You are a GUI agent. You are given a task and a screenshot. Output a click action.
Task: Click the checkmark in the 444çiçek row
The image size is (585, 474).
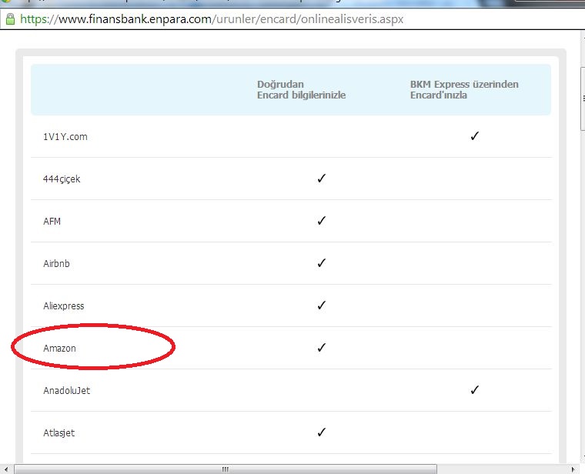click(x=321, y=179)
